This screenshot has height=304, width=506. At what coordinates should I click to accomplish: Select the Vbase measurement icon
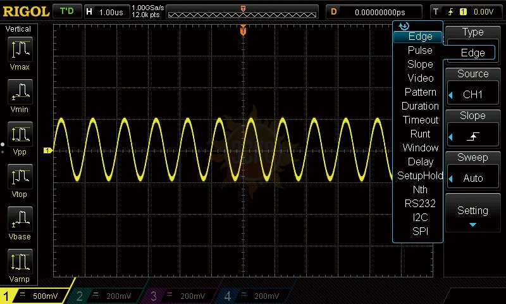pos(20,219)
